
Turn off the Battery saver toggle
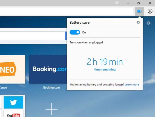75,32
